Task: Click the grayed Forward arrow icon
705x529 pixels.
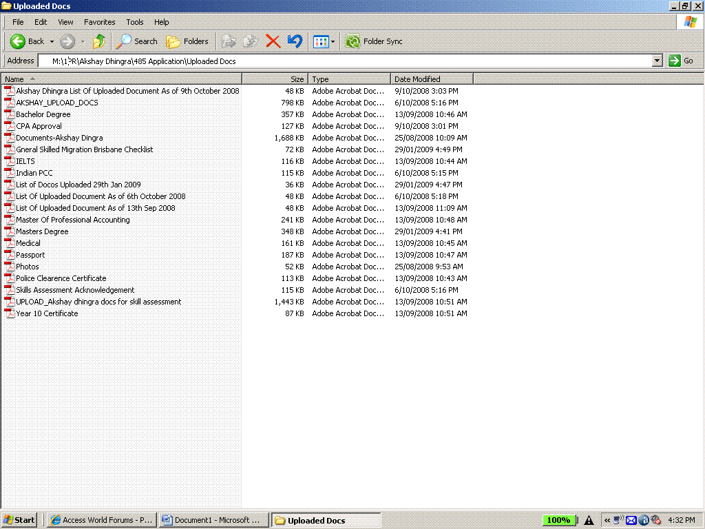Action: point(67,41)
